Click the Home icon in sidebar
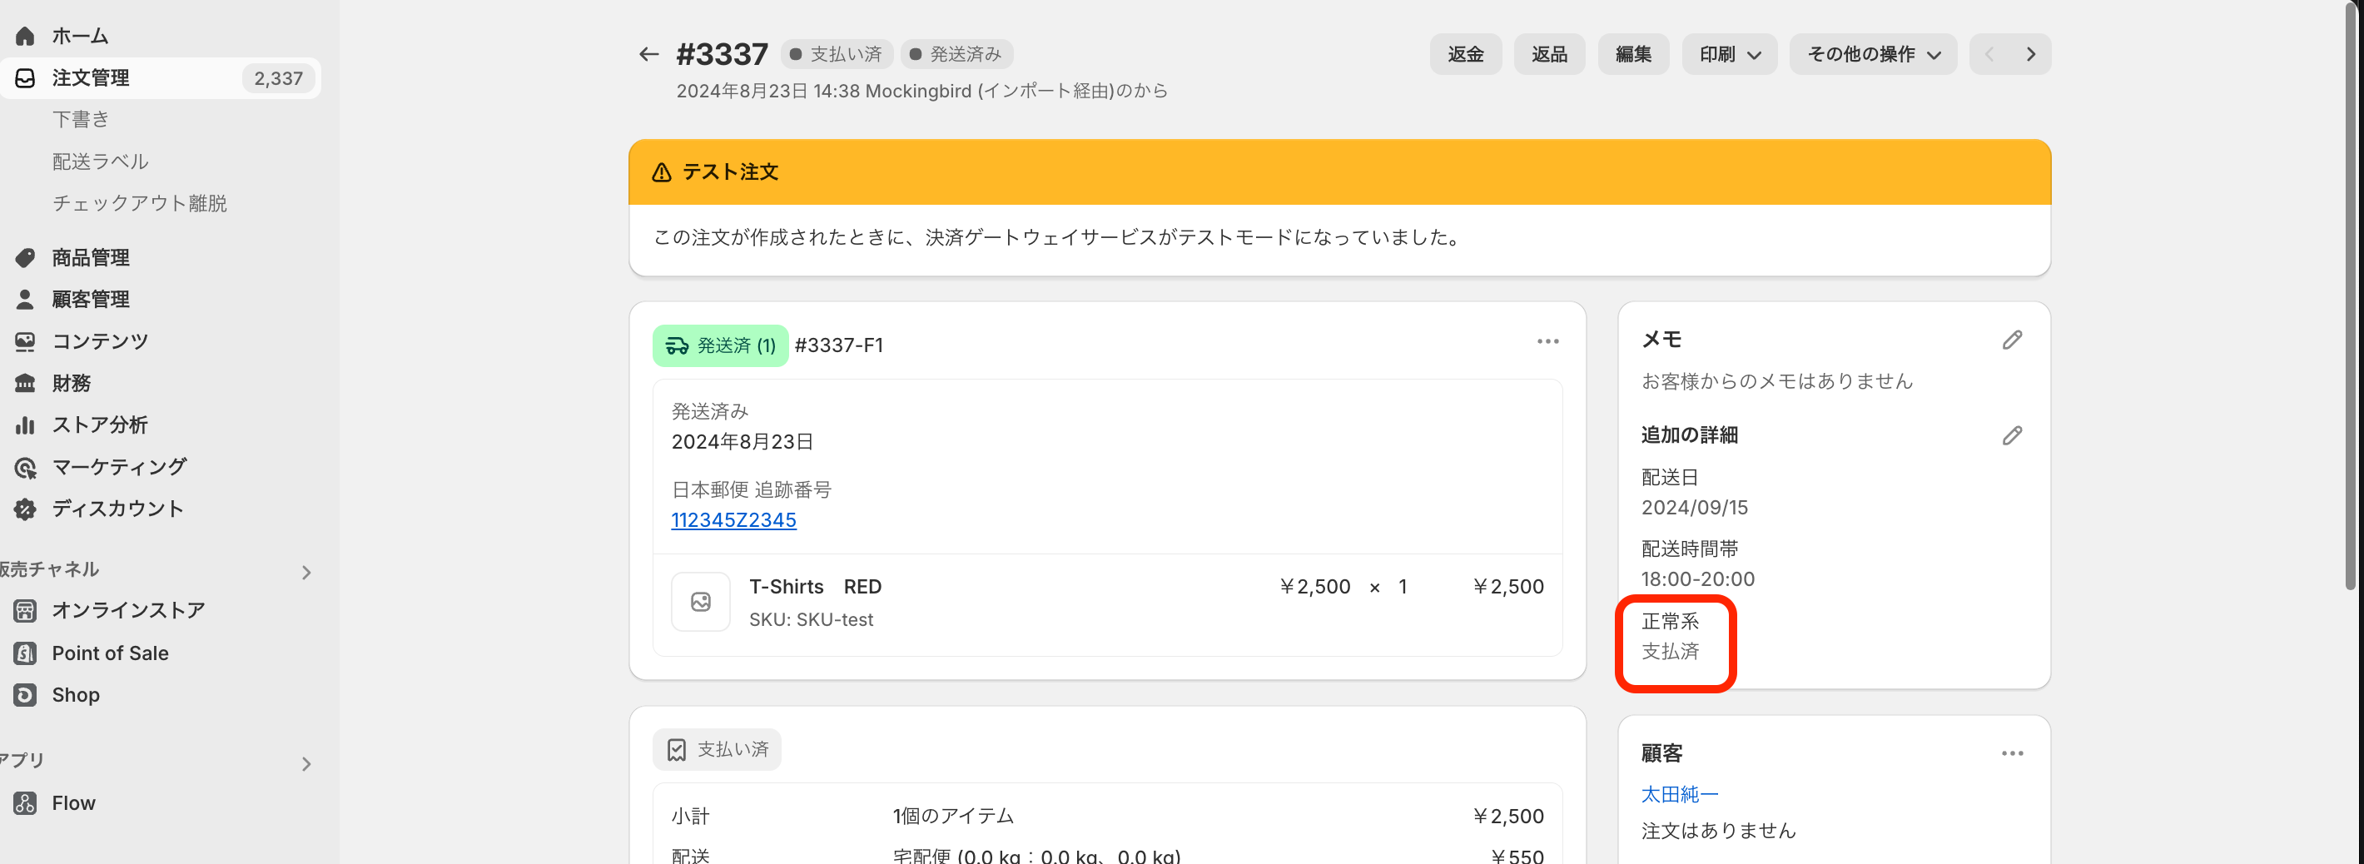The width and height of the screenshot is (2364, 864). [x=25, y=36]
